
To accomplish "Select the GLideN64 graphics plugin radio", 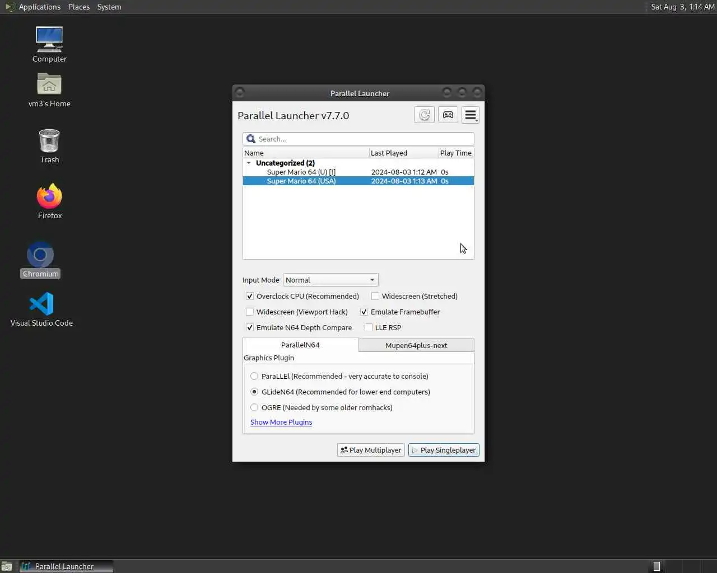I will (254, 392).
